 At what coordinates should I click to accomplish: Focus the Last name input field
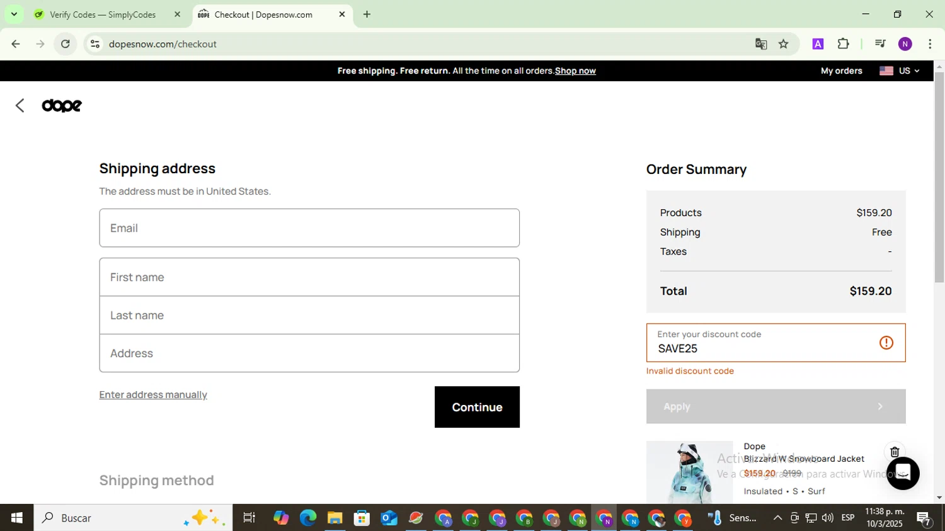point(309,315)
